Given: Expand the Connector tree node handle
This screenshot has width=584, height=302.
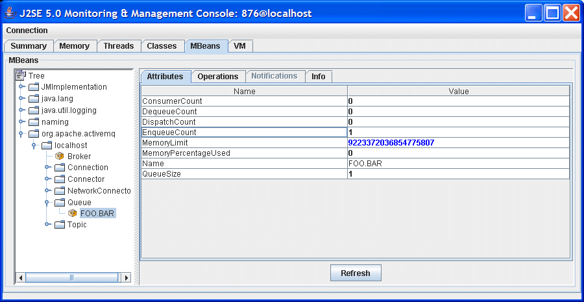Looking at the screenshot, I should point(48,179).
